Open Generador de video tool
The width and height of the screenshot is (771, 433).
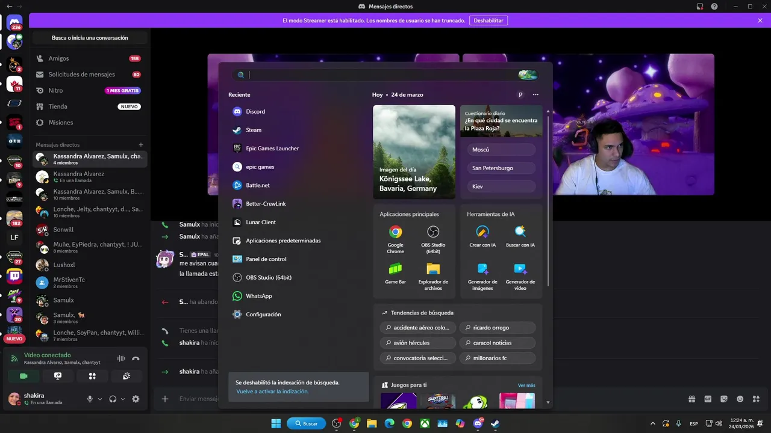point(520,276)
